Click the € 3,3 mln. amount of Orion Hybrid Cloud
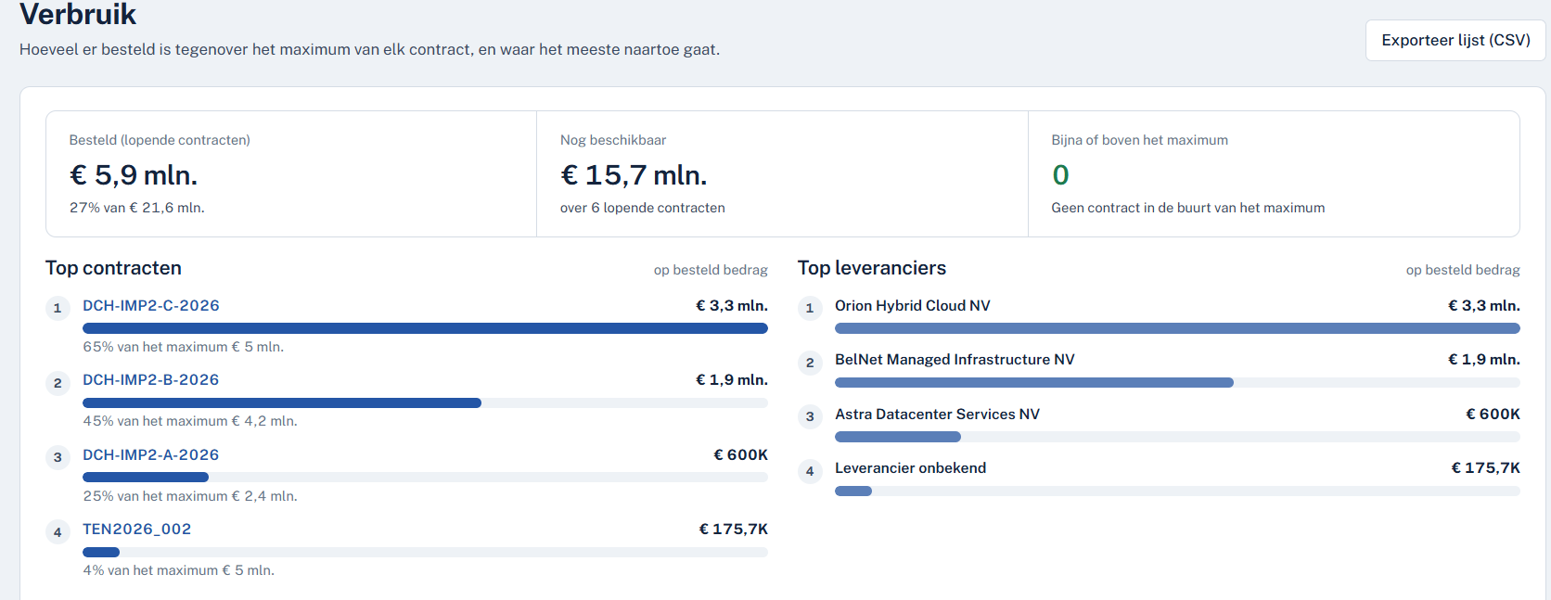Image resolution: width=1551 pixels, height=600 pixels. tap(1484, 306)
